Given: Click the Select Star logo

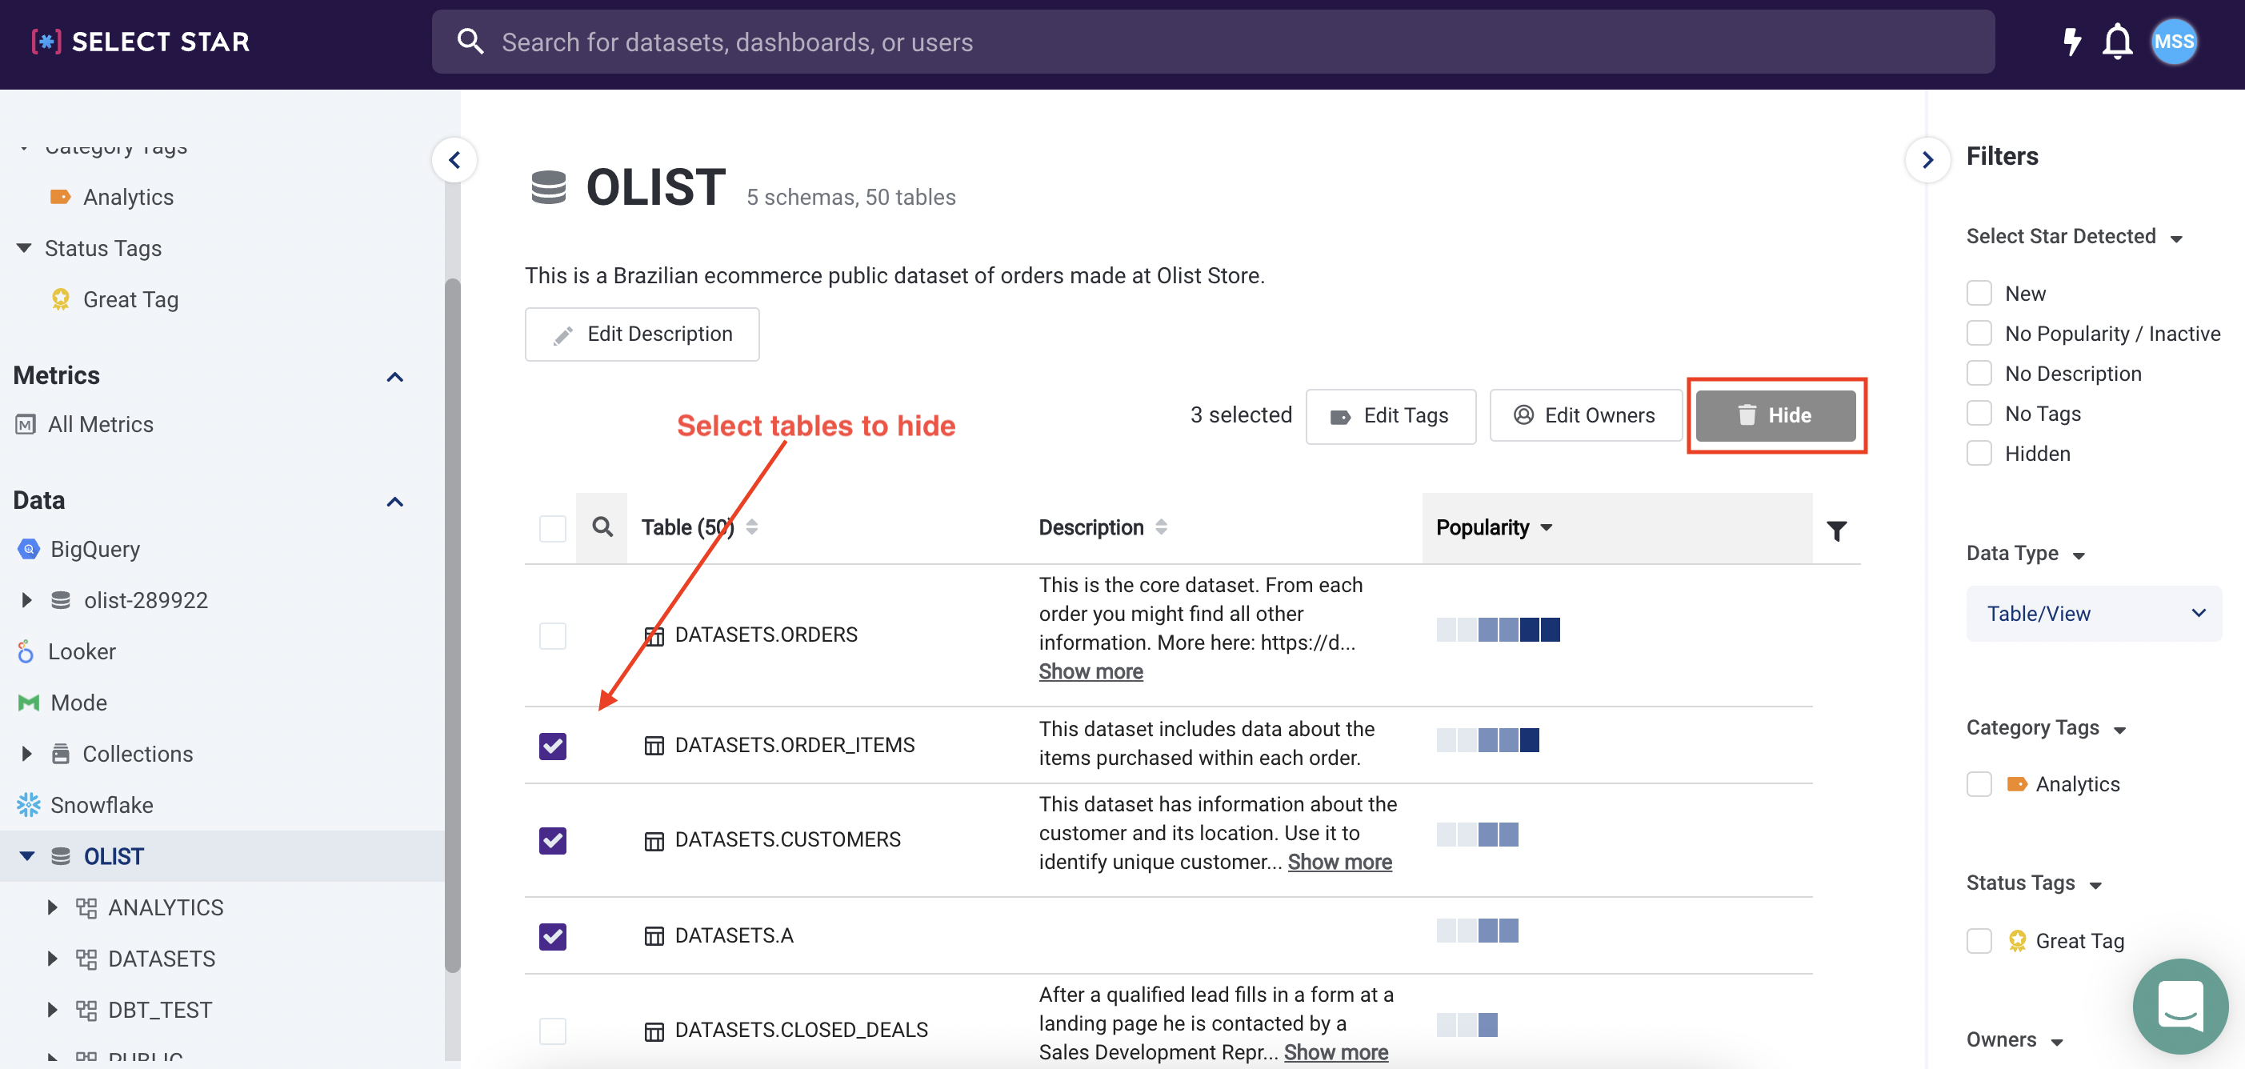Looking at the screenshot, I should tap(140, 42).
